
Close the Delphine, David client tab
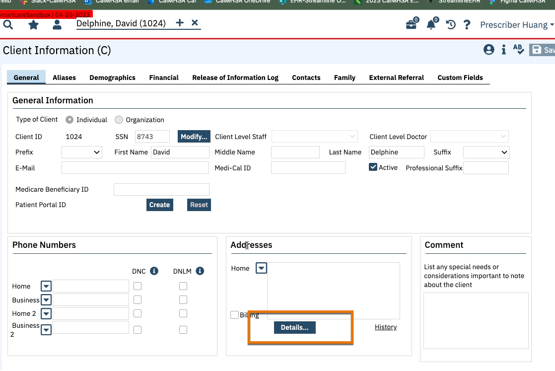tap(195, 23)
